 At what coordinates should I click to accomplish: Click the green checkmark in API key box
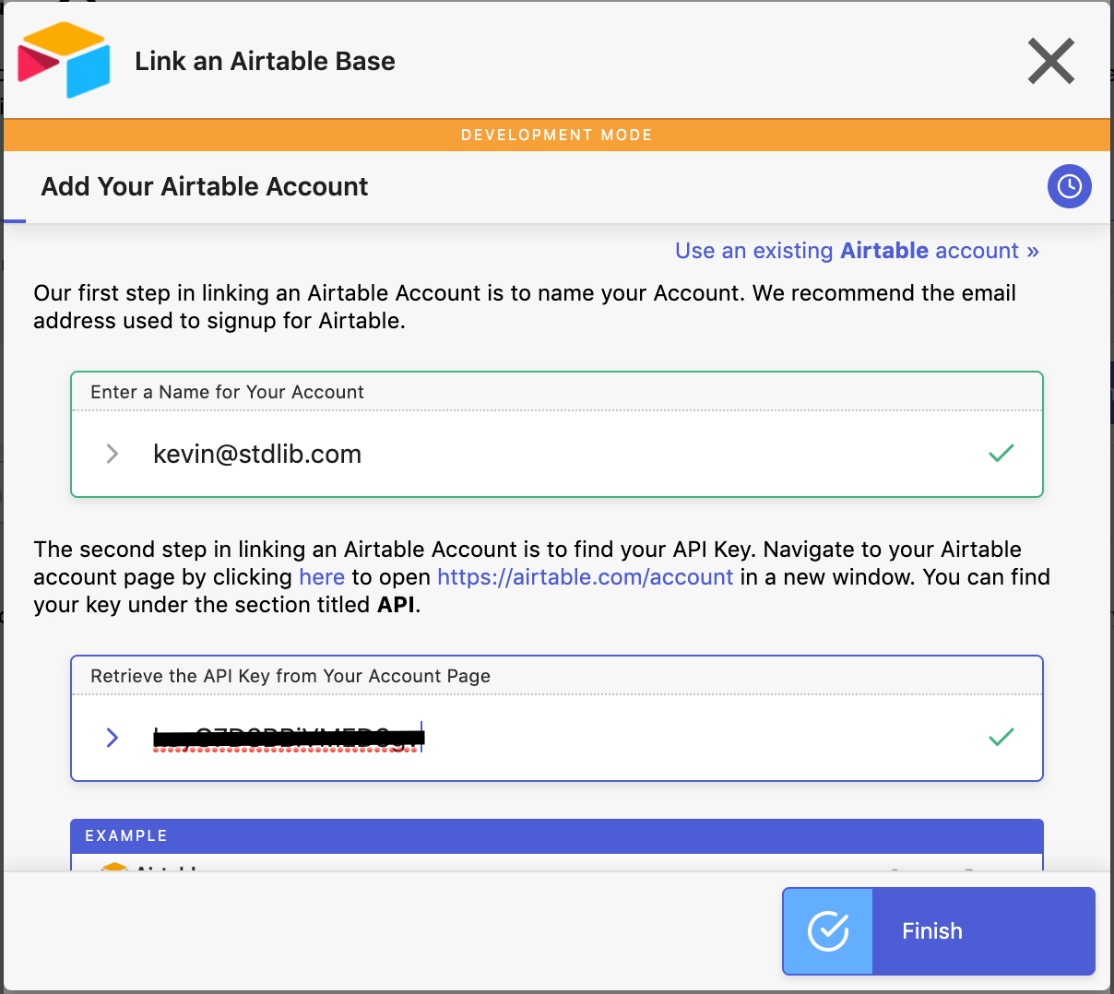tap(1001, 737)
